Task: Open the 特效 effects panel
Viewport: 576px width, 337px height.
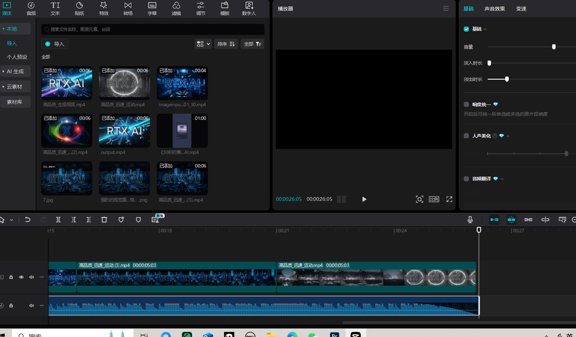Action: tap(104, 8)
